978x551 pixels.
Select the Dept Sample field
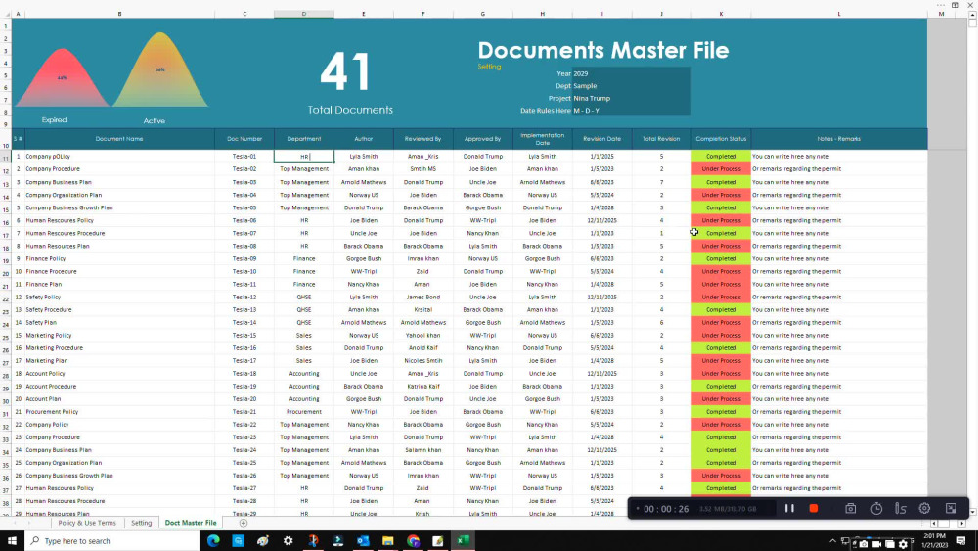631,86
